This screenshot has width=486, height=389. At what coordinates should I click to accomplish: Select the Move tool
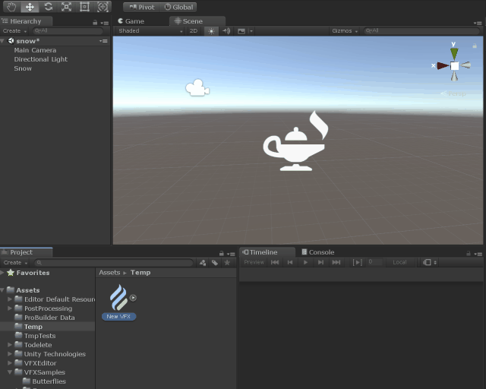tap(30, 7)
